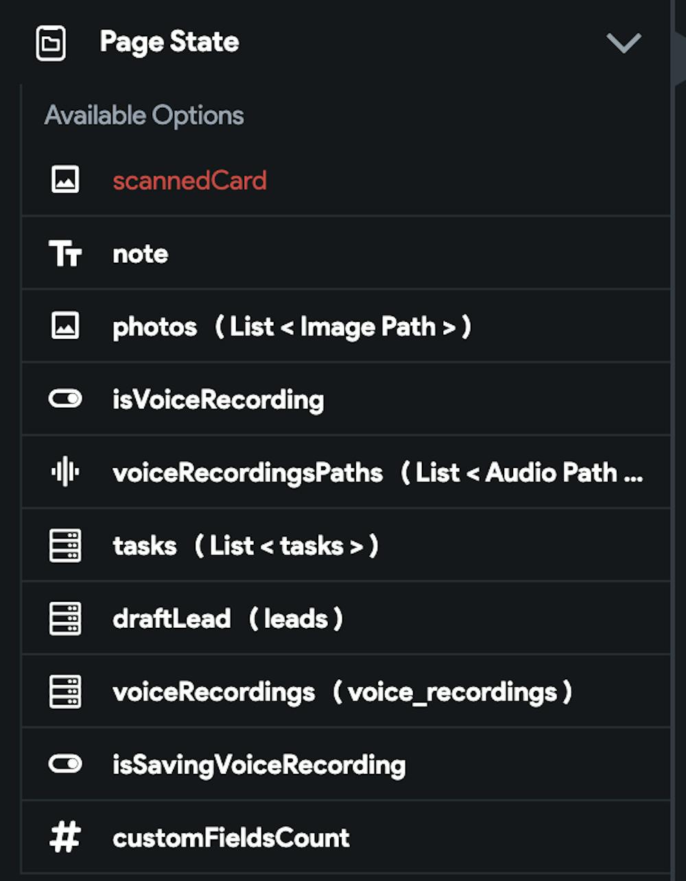Select the photos Image Path list
This screenshot has height=881, width=686.
[292, 327]
